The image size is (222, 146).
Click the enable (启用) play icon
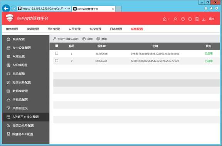[x=84, y=39]
